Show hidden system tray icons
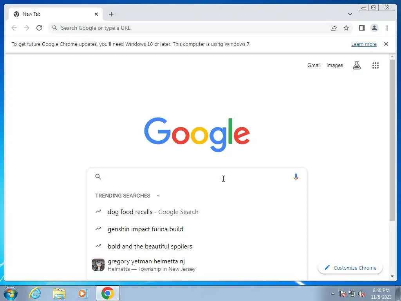The height and width of the screenshot is (301, 401). 333,294
